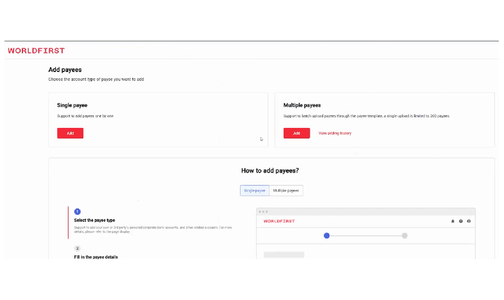The height and width of the screenshot is (300, 504).
Task: Click the Single payee card title
Action: 72,105
